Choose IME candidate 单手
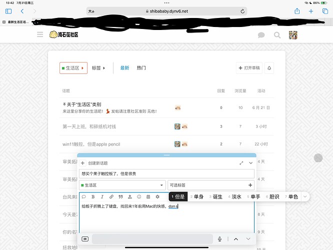Image resolution: width=333 pixels, height=250 pixels. pyautogui.click(x=253, y=196)
